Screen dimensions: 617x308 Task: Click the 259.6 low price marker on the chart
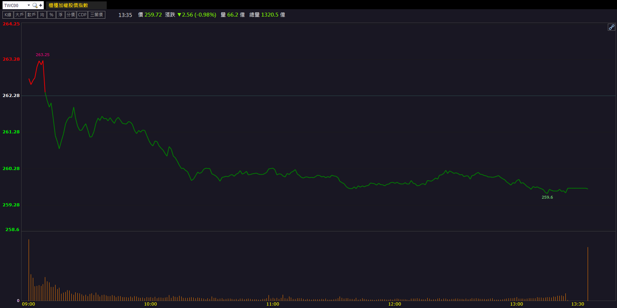pyautogui.click(x=547, y=197)
